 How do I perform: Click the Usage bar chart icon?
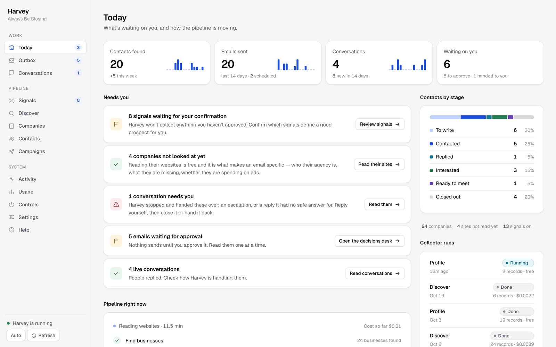pos(11,192)
